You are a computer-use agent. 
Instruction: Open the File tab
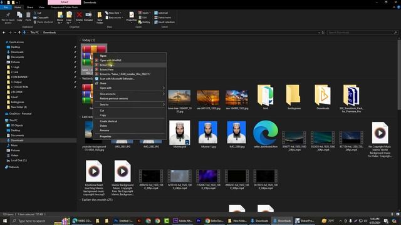click(x=6, y=7)
